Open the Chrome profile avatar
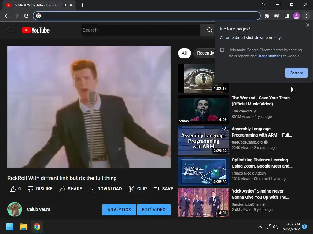Viewport: 313px width, 234px height. (296, 16)
